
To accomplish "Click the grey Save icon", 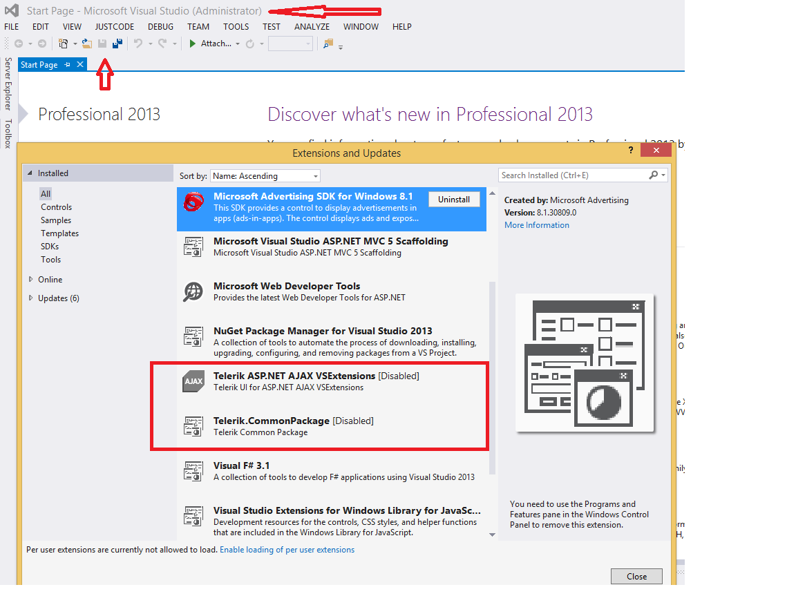I will pyautogui.click(x=102, y=44).
